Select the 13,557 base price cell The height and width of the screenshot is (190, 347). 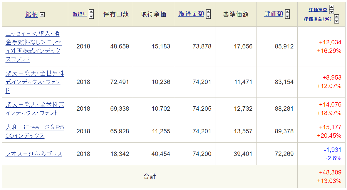(x=243, y=131)
